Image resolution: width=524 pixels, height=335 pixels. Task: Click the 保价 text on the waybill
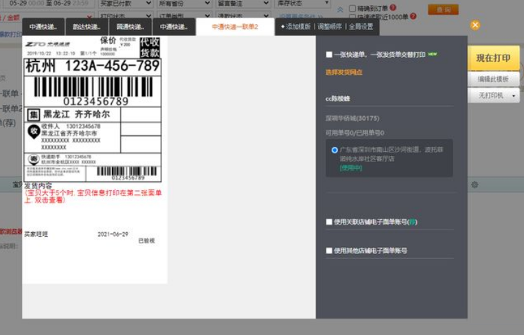(x=109, y=41)
